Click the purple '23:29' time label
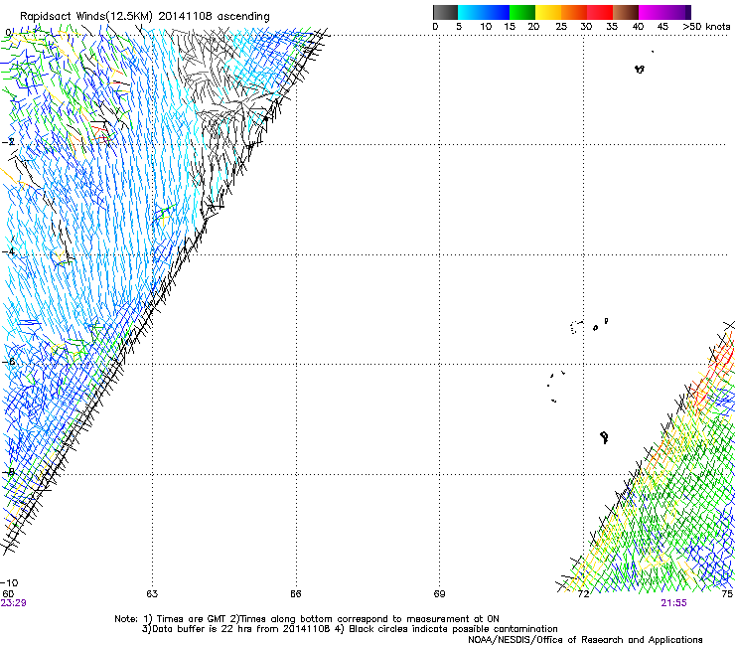The width and height of the screenshot is (735, 646). pyautogui.click(x=13, y=603)
